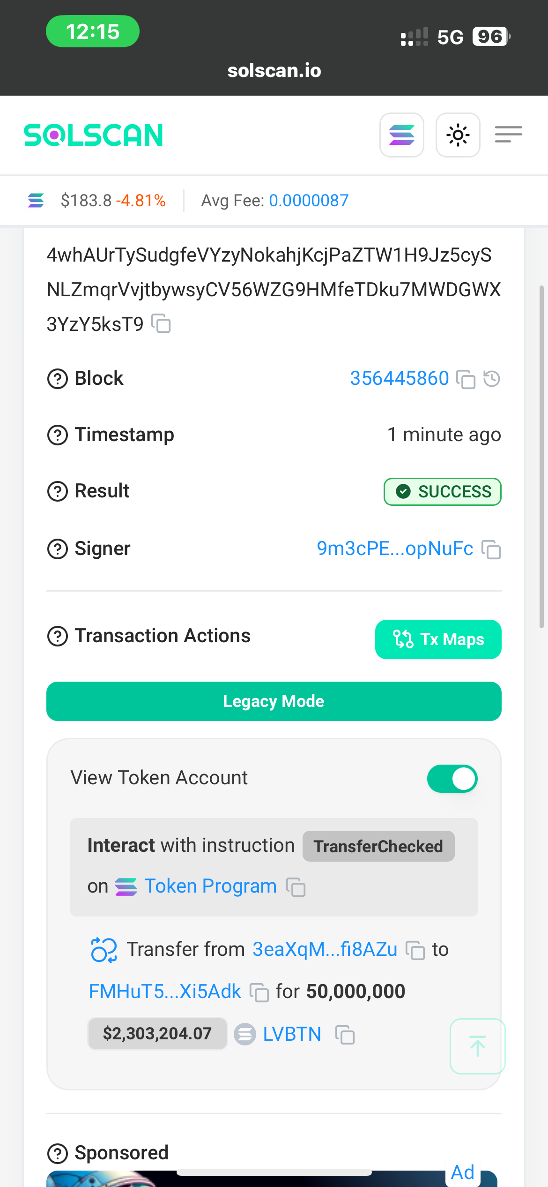This screenshot has width=548, height=1187.
Task: Copy the Token Program address
Action: coord(296,886)
